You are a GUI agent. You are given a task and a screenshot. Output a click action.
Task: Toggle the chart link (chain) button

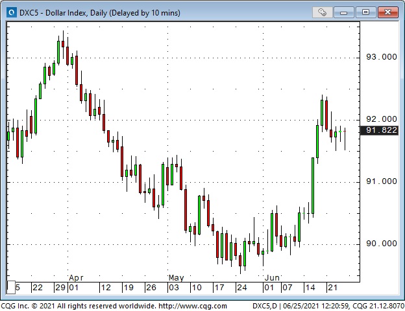point(322,12)
